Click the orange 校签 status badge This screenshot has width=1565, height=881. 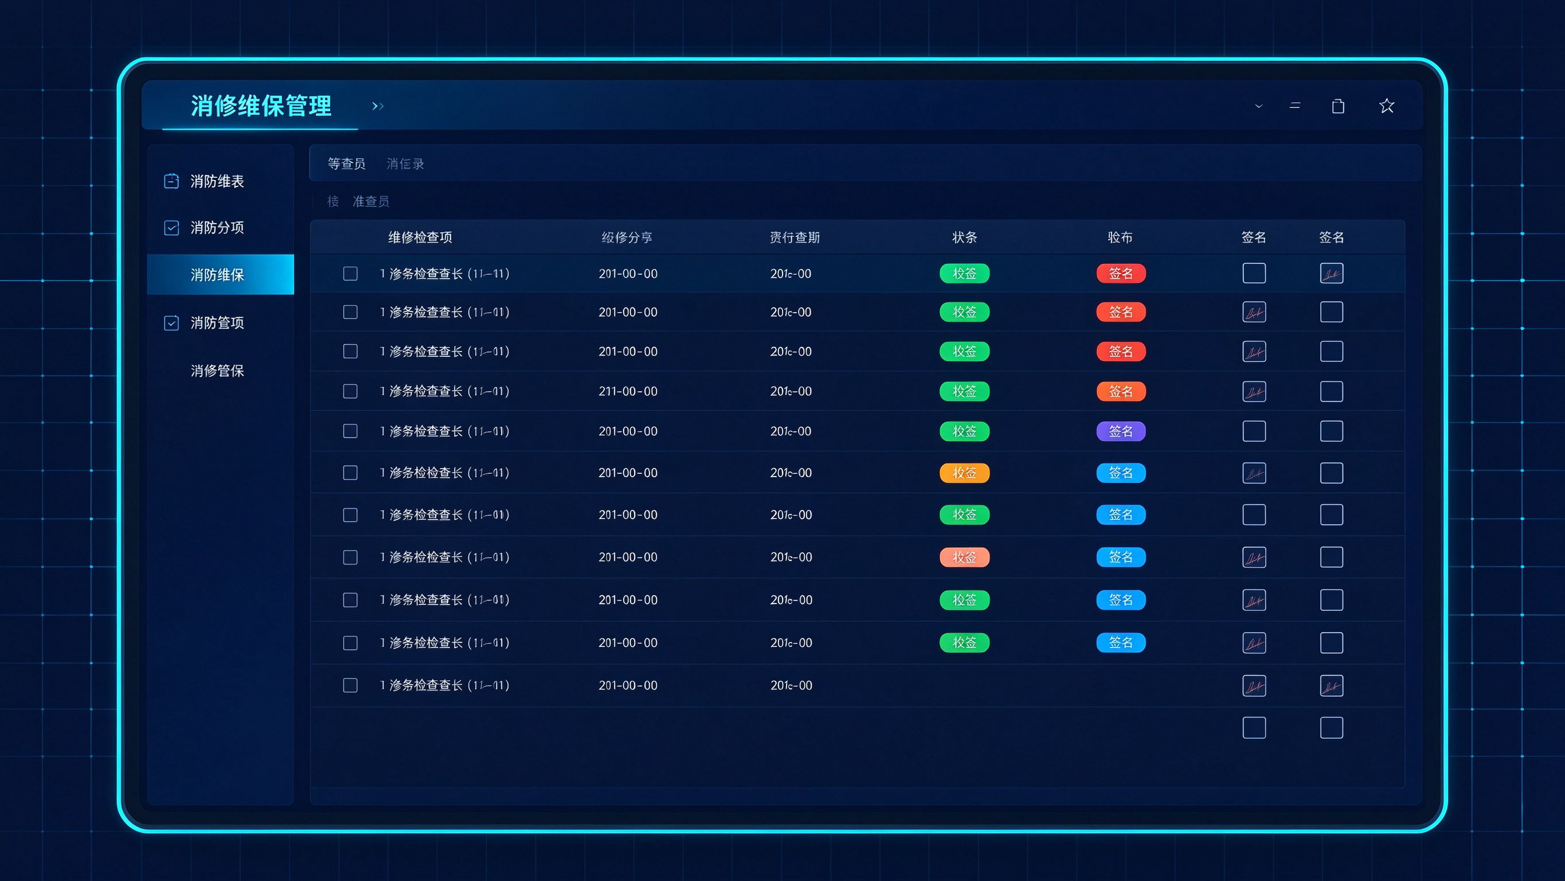click(965, 473)
